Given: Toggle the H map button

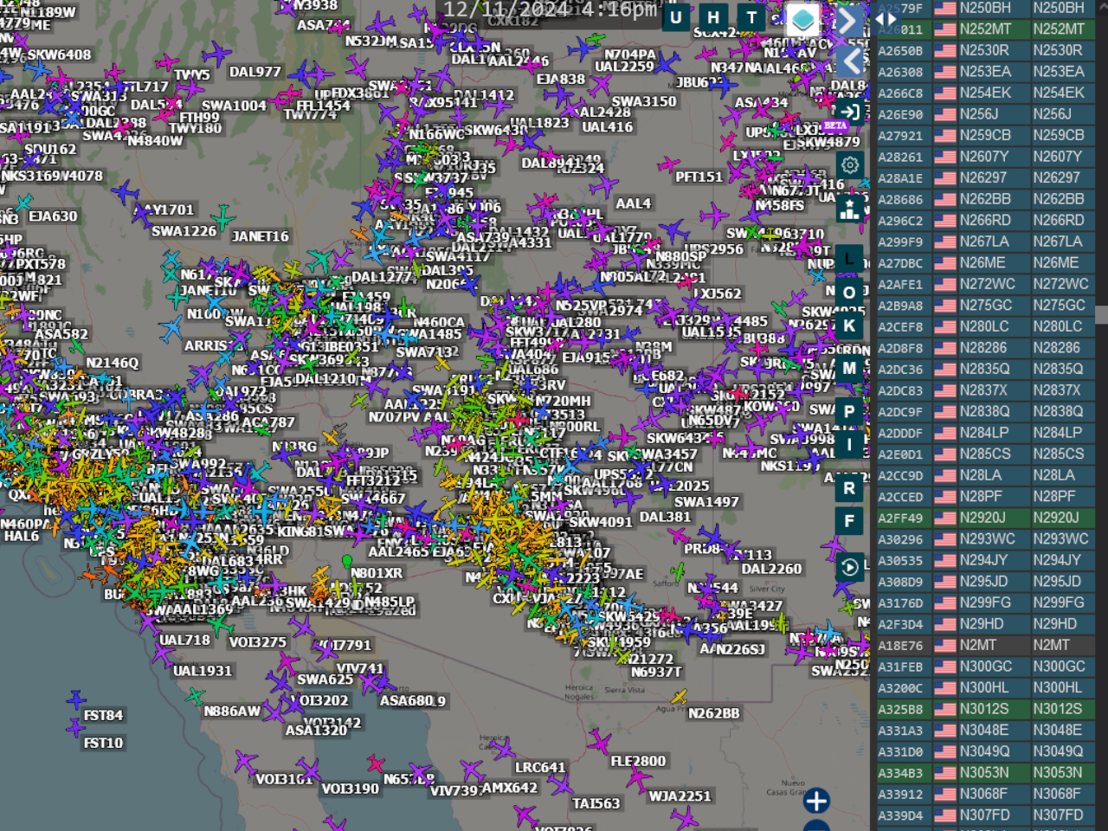Looking at the screenshot, I should (713, 17).
